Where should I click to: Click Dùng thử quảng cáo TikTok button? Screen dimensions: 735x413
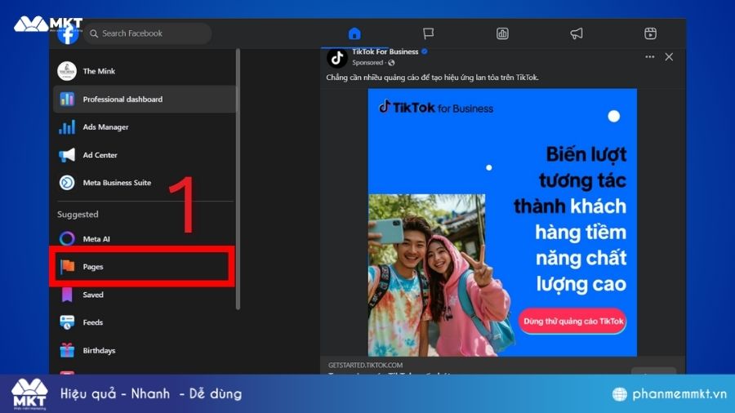pyautogui.click(x=572, y=322)
